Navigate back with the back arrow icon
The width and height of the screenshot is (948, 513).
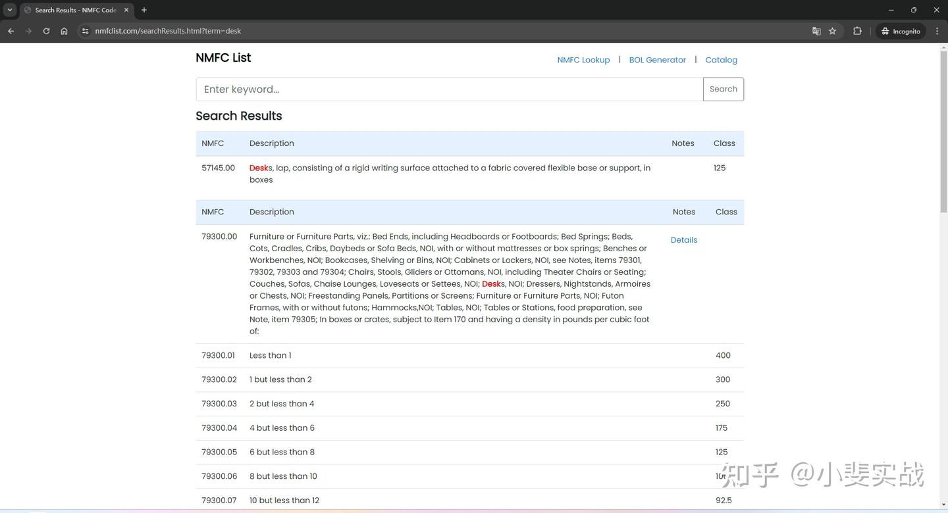pos(11,31)
